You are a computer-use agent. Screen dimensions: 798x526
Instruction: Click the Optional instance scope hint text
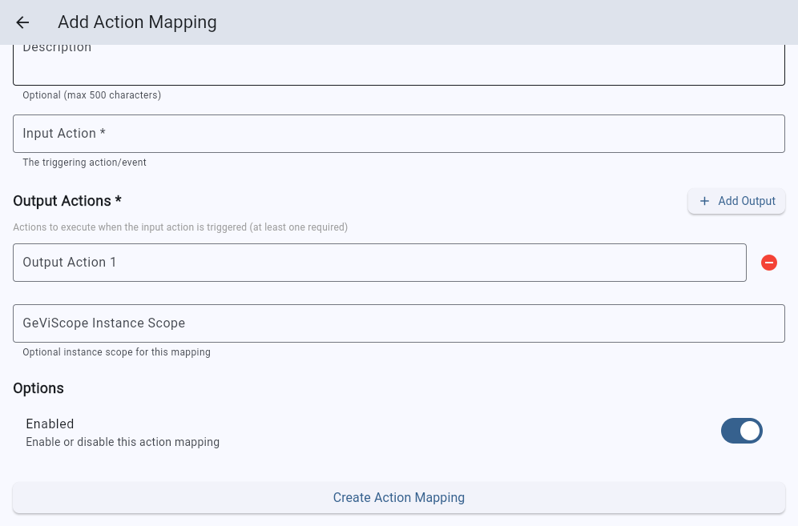coord(116,352)
